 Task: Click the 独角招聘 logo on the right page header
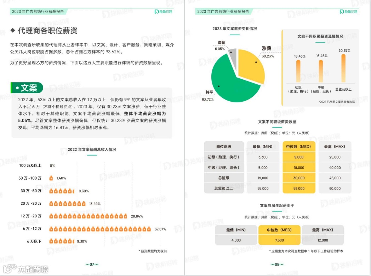tap(349, 12)
